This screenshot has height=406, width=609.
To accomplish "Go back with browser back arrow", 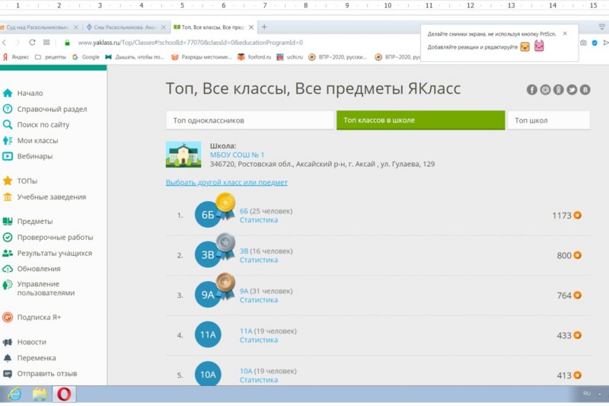I will coord(4,43).
